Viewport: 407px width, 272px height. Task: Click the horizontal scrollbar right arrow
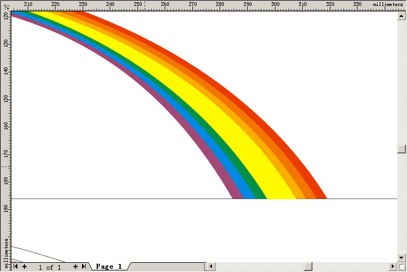[393, 267]
